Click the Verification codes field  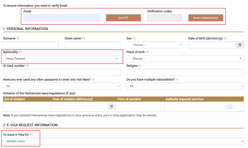(x=165, y=18)
